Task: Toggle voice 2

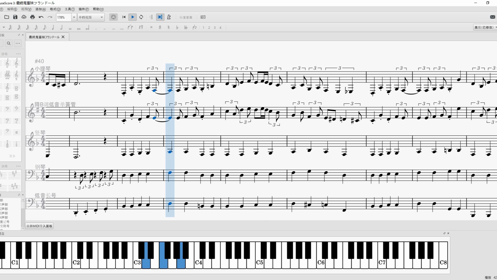Action: coord(209,27)
